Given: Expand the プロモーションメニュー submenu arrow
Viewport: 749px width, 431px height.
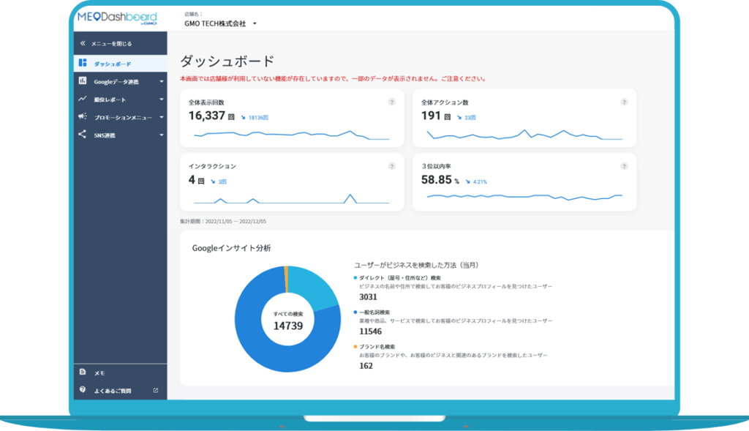Looking at the screenshot, I should (162, 117).
